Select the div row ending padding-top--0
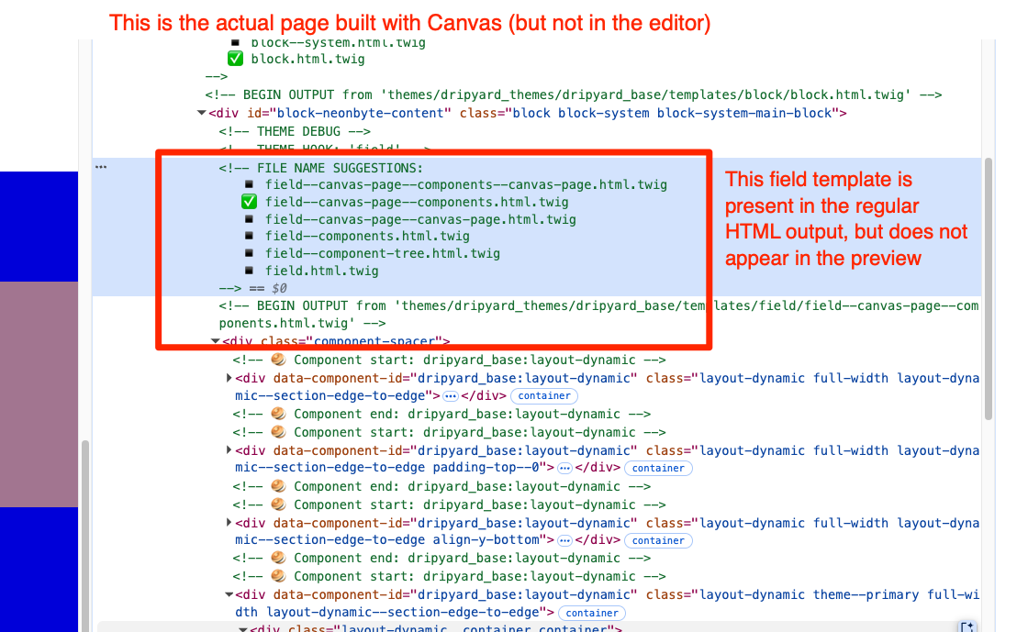Image resolution: width=1028 pixels, height=632 pixels. click(607, 460)
